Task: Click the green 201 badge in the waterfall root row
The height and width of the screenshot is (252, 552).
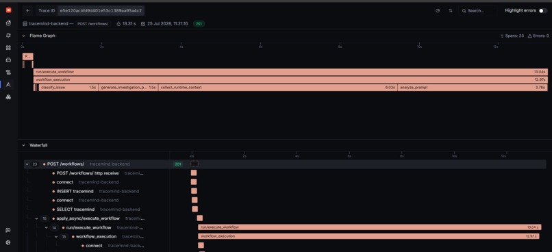Action: (178, 164)
